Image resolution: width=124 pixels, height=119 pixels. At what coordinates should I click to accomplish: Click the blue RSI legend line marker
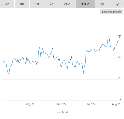coord(59,112)
